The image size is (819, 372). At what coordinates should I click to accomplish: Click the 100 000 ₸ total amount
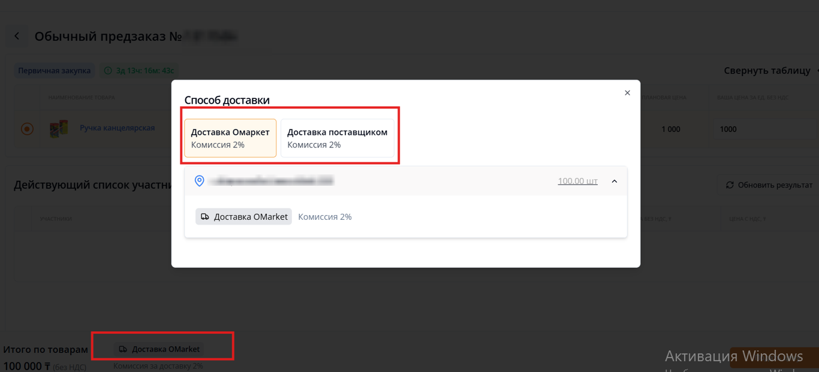tap(26, 366)
